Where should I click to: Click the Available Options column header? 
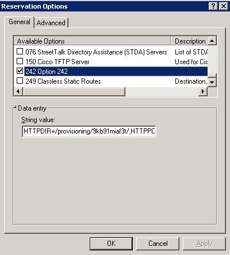tap(92, 41)
